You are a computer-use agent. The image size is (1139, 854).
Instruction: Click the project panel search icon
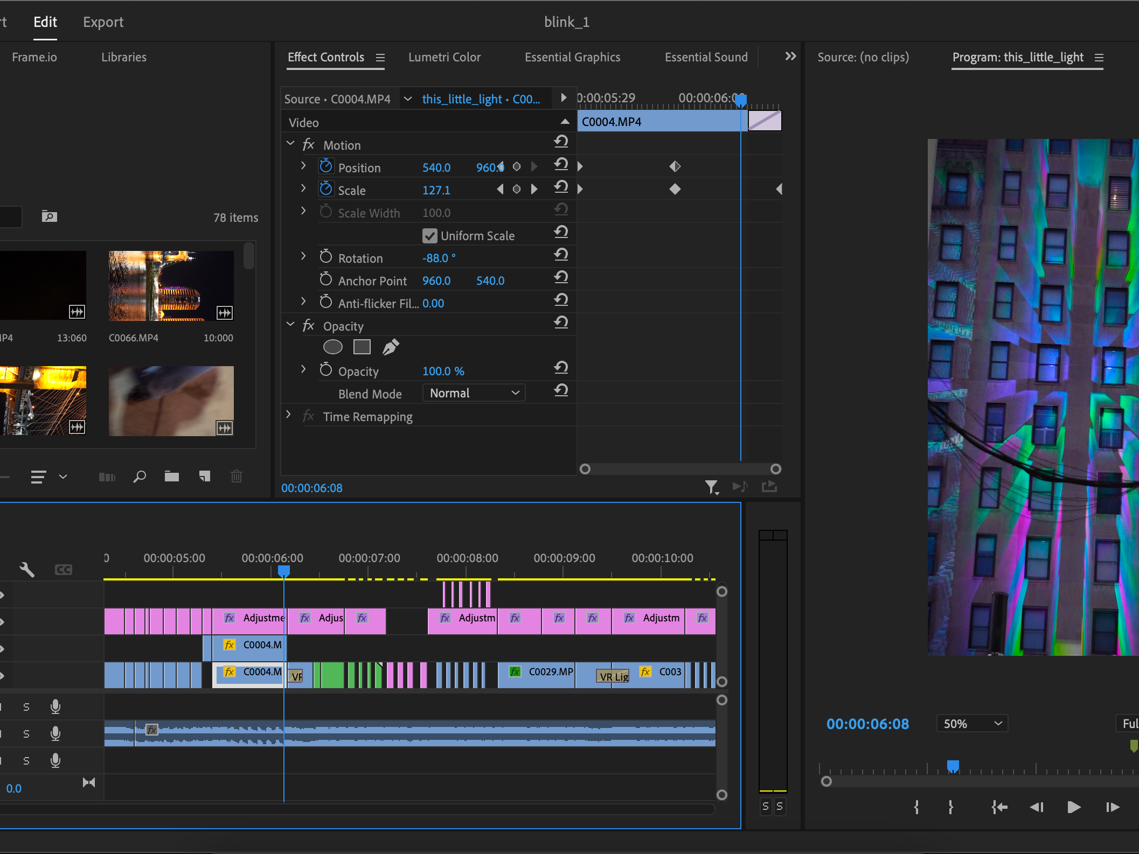pos(140,476)
